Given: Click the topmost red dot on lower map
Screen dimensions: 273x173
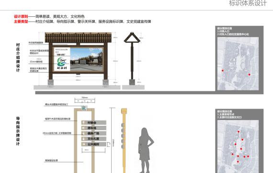Looking at the screenshot, I should pyautogui.click(x=239, y=132).
